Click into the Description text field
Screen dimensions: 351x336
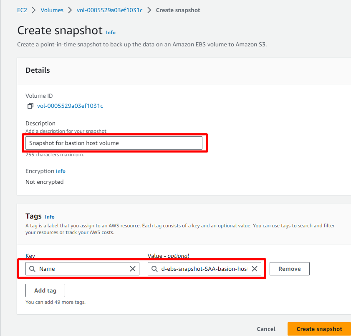pyautogui.click(x=114, y=143)
